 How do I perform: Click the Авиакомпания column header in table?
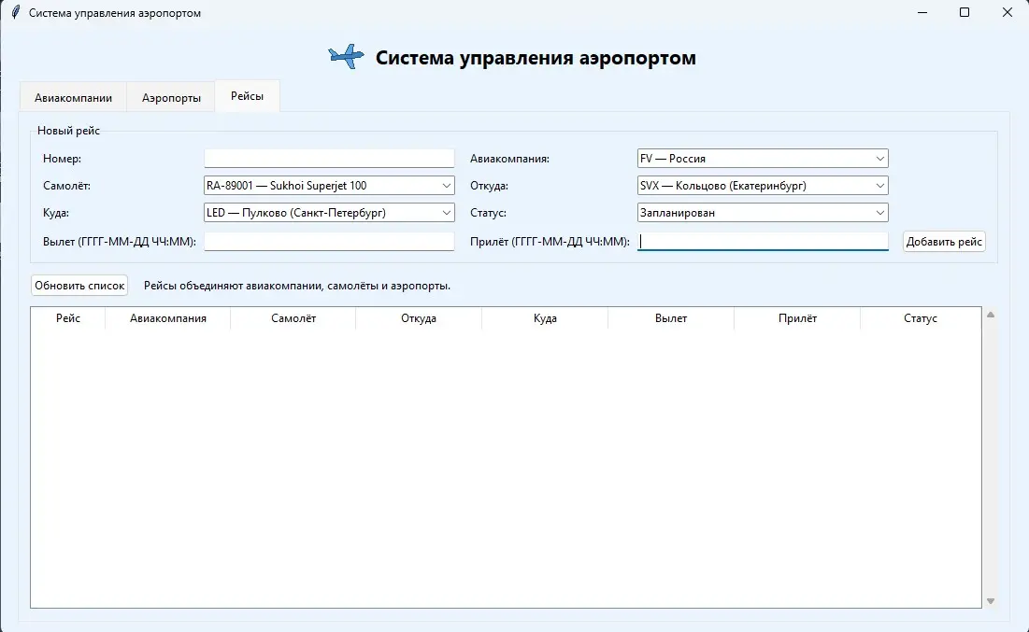coord(168,318)
